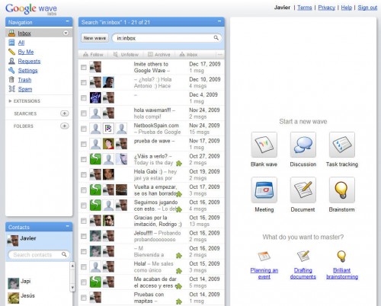This screenshot has width=381, height=306.
Task: Click contacts list scroll-down arrow
Action: pyautogui.click(x=72, y=288)
